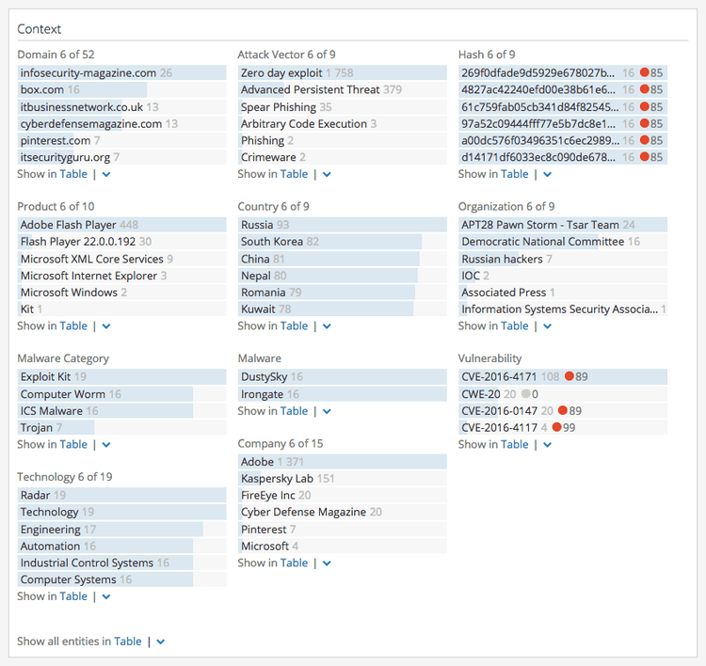Click red risk dot beside CVE-2016-4117

point(556,428)
